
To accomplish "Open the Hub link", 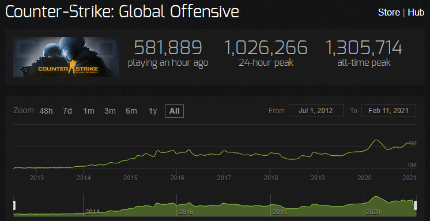I will pyautogui.click(x=416, y=12).
